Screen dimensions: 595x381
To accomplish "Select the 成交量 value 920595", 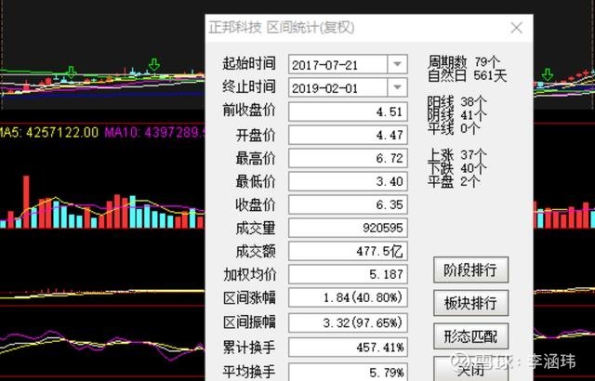I will point(348,228).
